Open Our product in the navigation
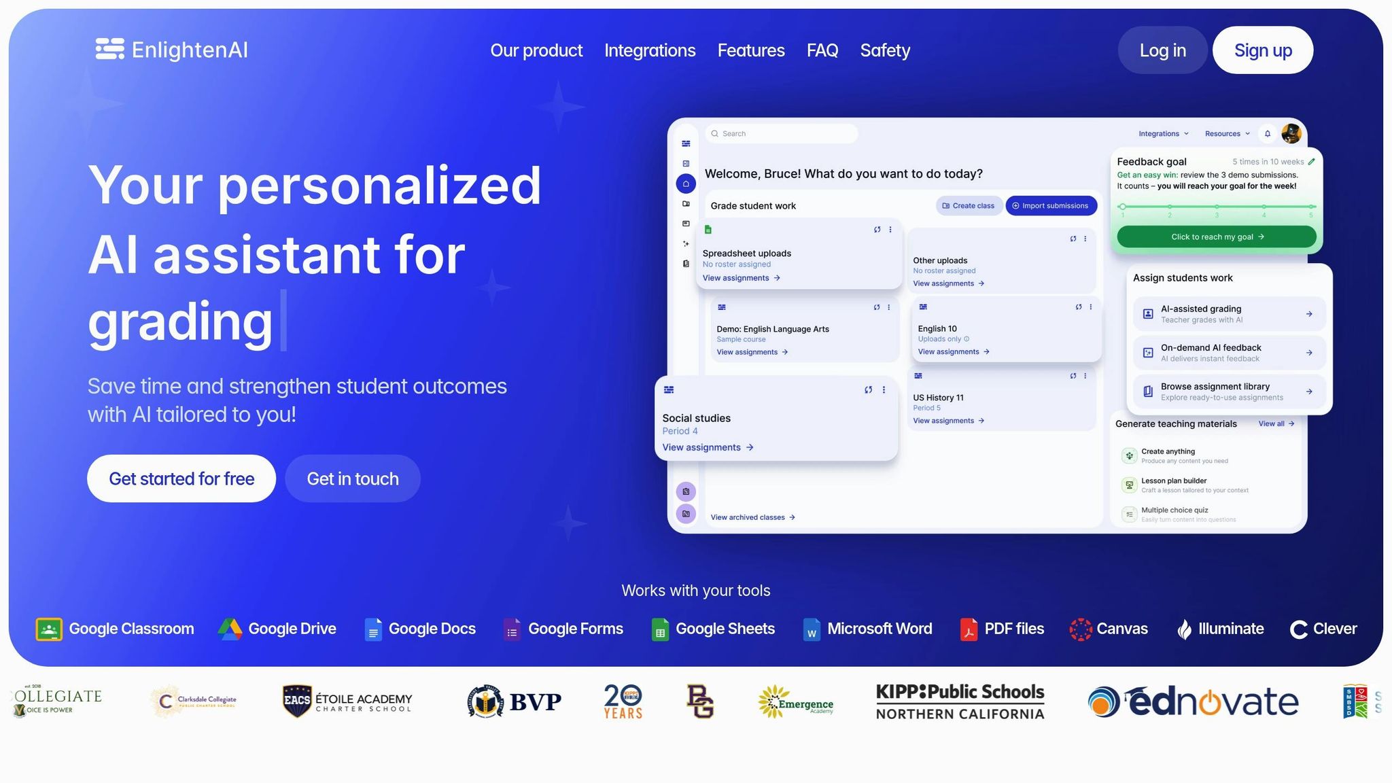This screenshot has width=1392, height=783. (536, 50)
